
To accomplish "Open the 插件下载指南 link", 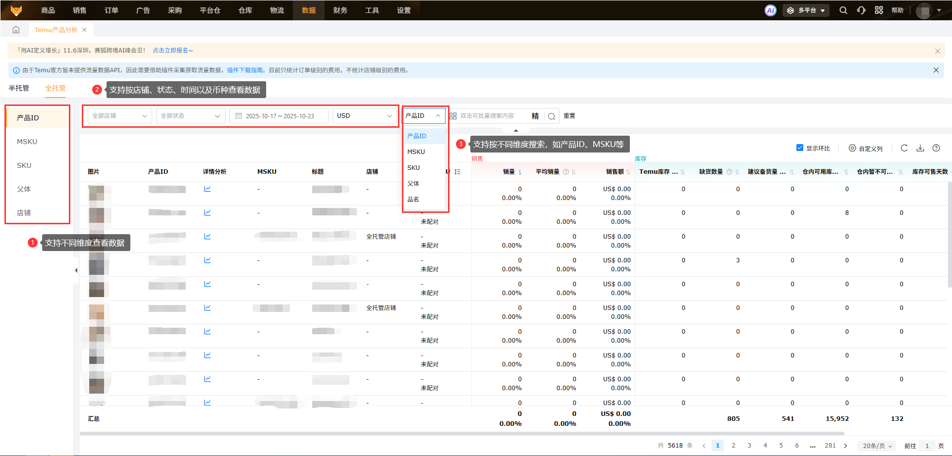I will 245,70.
